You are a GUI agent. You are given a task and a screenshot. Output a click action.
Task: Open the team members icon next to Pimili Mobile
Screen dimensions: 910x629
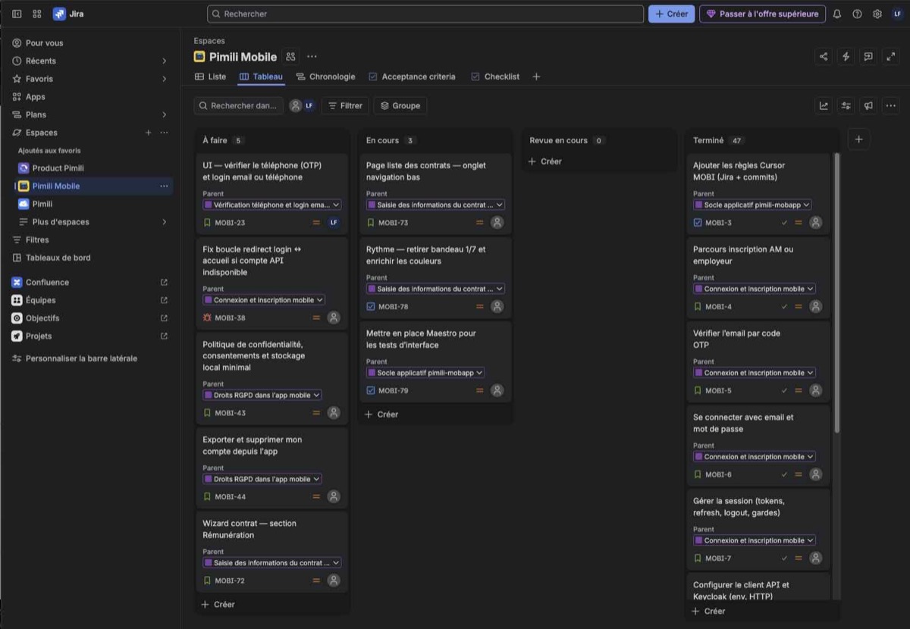290,57
